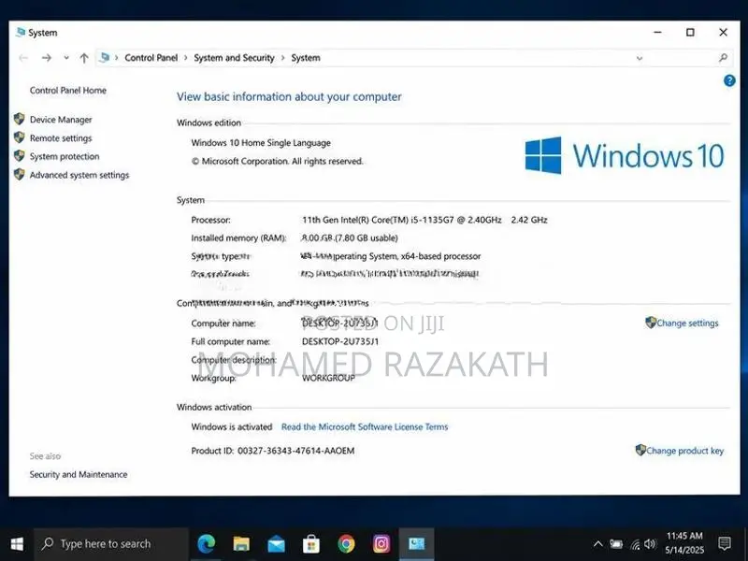The height and width of the screenshot is (561, 748).
Task: Select System and Security breadcrumb
Action: pyautogui.click(x=234, y=58)
